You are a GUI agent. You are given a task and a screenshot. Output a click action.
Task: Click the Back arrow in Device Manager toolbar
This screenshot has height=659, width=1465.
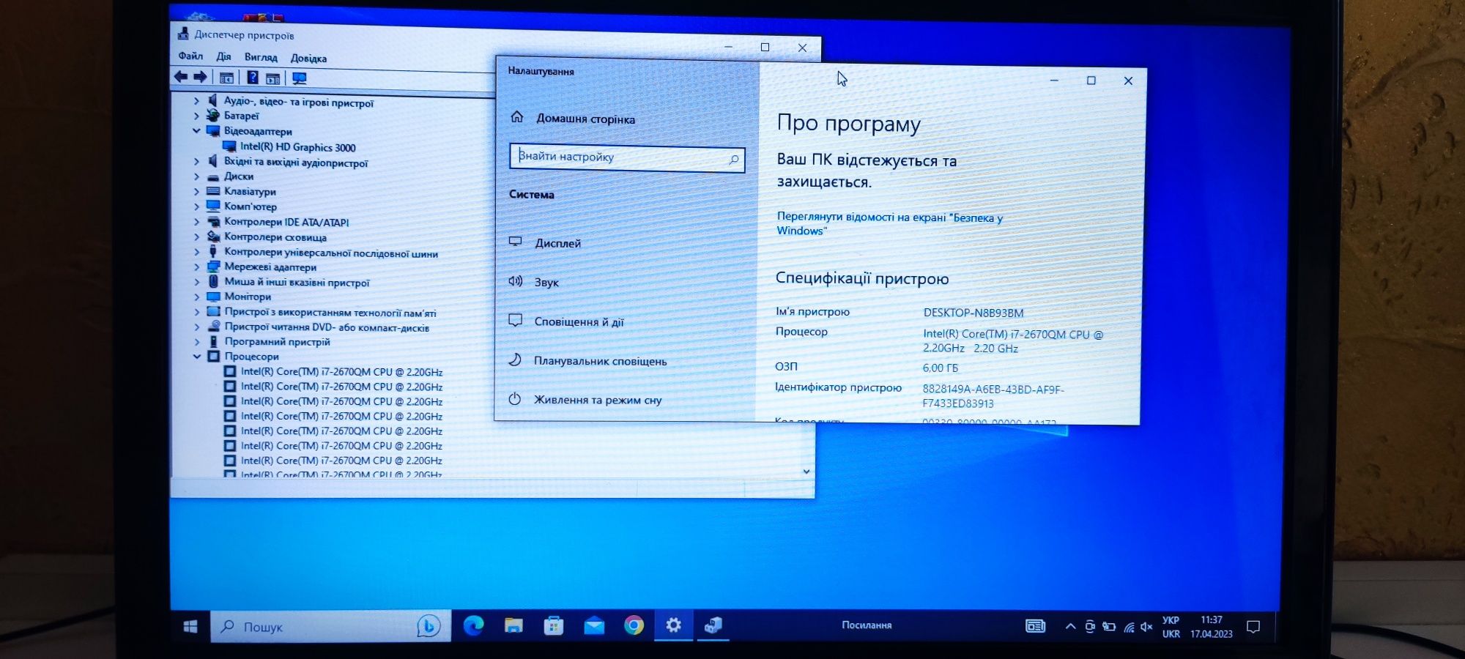(x=180, y=76)
